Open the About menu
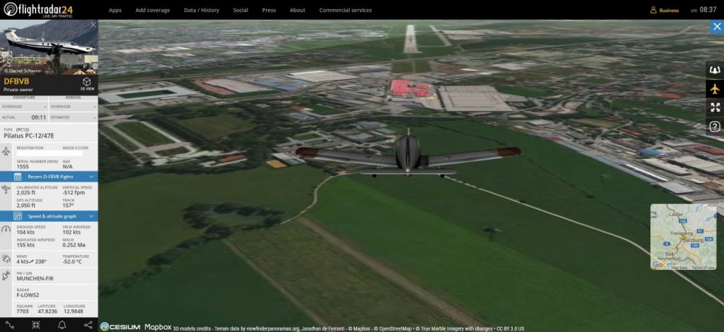724x332 pixels. [x=298, y=10]
